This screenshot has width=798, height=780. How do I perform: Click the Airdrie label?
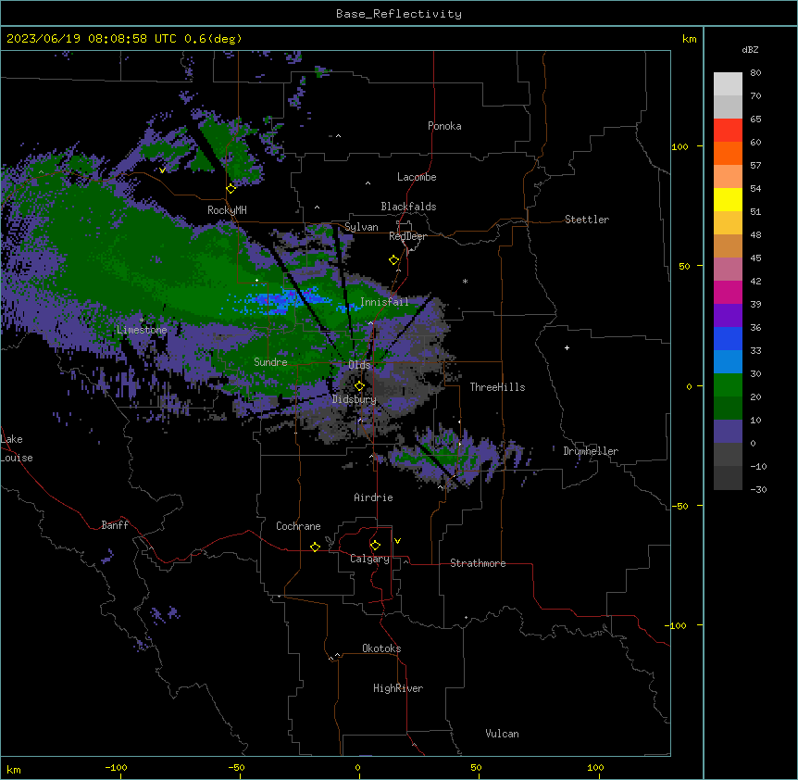[x=373, y=497]
